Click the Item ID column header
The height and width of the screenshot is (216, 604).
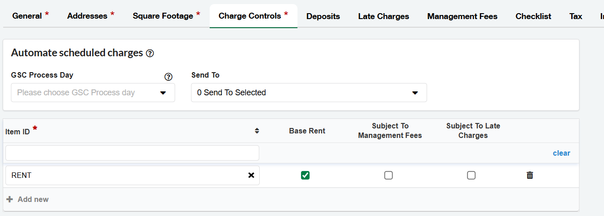(x=18, y=132)
